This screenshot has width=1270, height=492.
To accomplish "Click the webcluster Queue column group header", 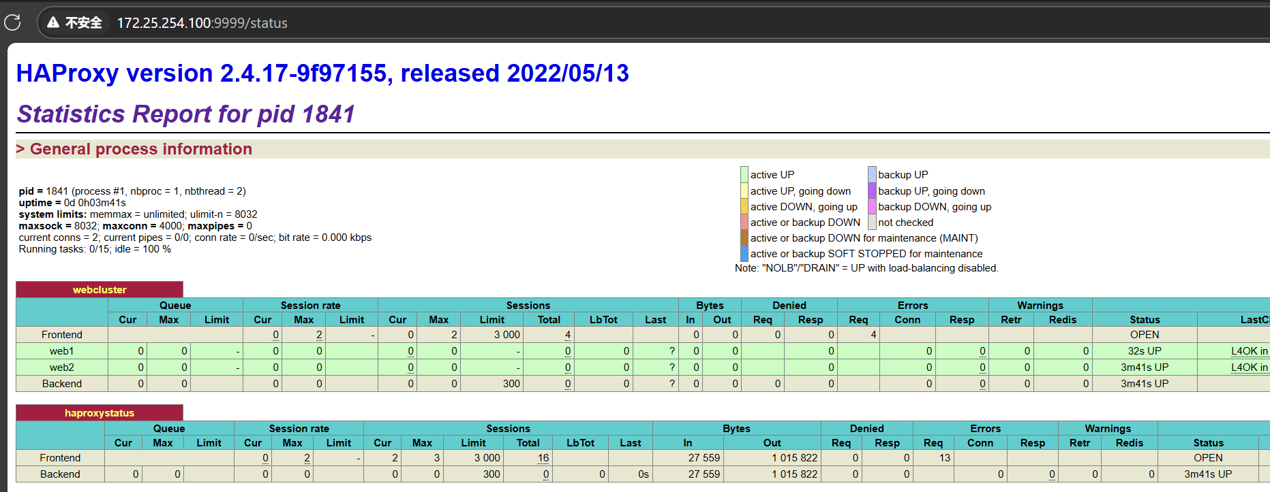I will point(175,306).
